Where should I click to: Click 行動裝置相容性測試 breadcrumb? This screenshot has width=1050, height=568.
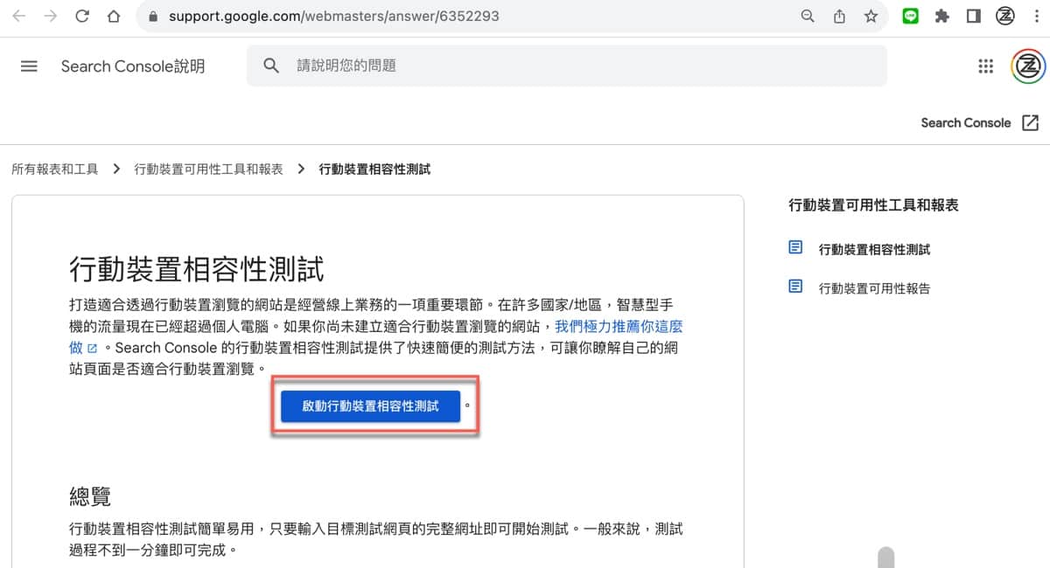click(375, 170)
